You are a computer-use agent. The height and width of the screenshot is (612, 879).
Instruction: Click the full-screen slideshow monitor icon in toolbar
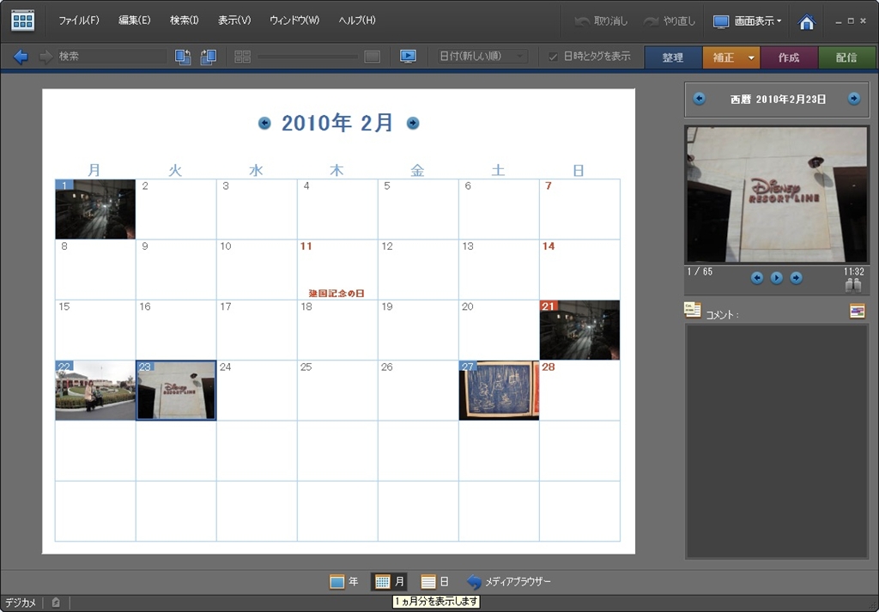[408, 57]
